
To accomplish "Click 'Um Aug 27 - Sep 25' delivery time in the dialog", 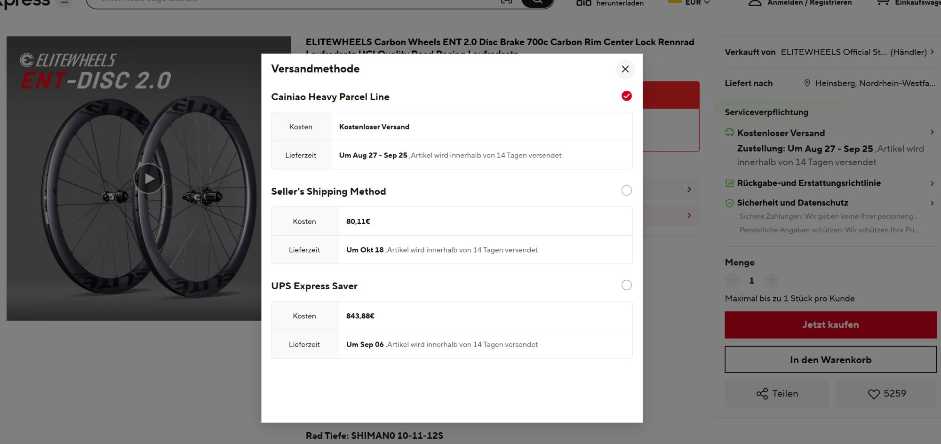I will point(373,155).
